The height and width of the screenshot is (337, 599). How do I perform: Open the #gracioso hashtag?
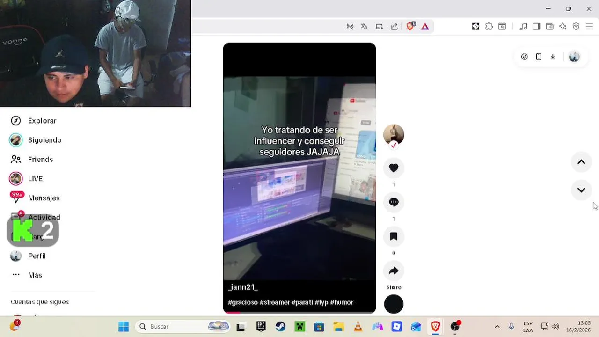click(x=243, y=302)
